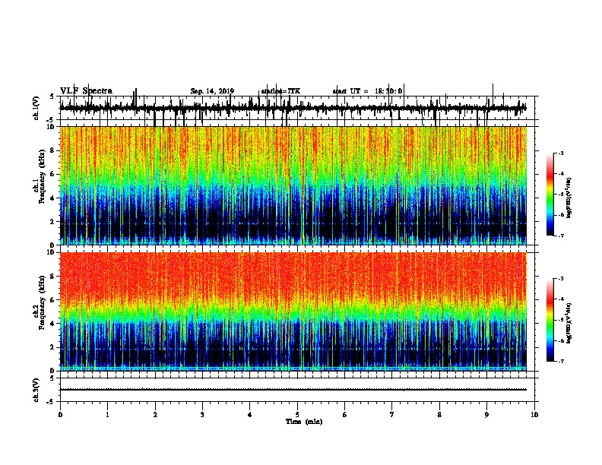
Task: Click time axis tick label '8'
Action: pos(439,415)
